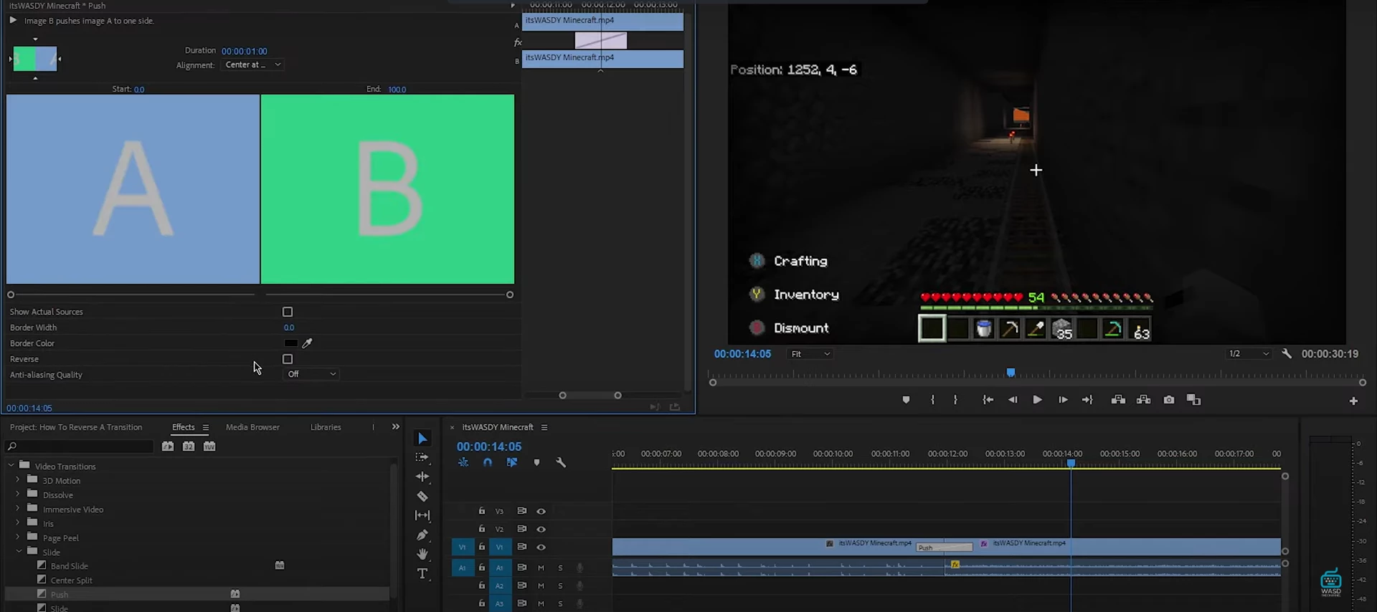Add marker in timeline panel

click(536, 462)
